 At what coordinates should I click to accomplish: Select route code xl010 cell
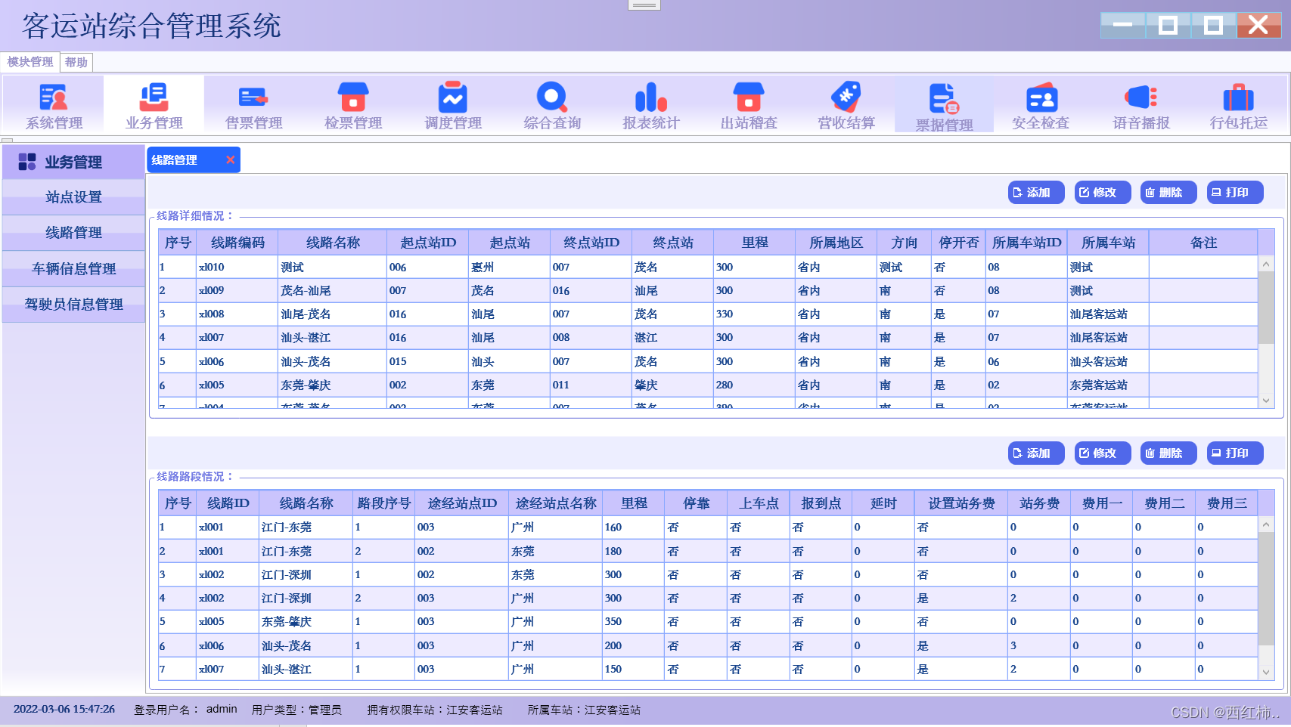(x=237, y=267)
